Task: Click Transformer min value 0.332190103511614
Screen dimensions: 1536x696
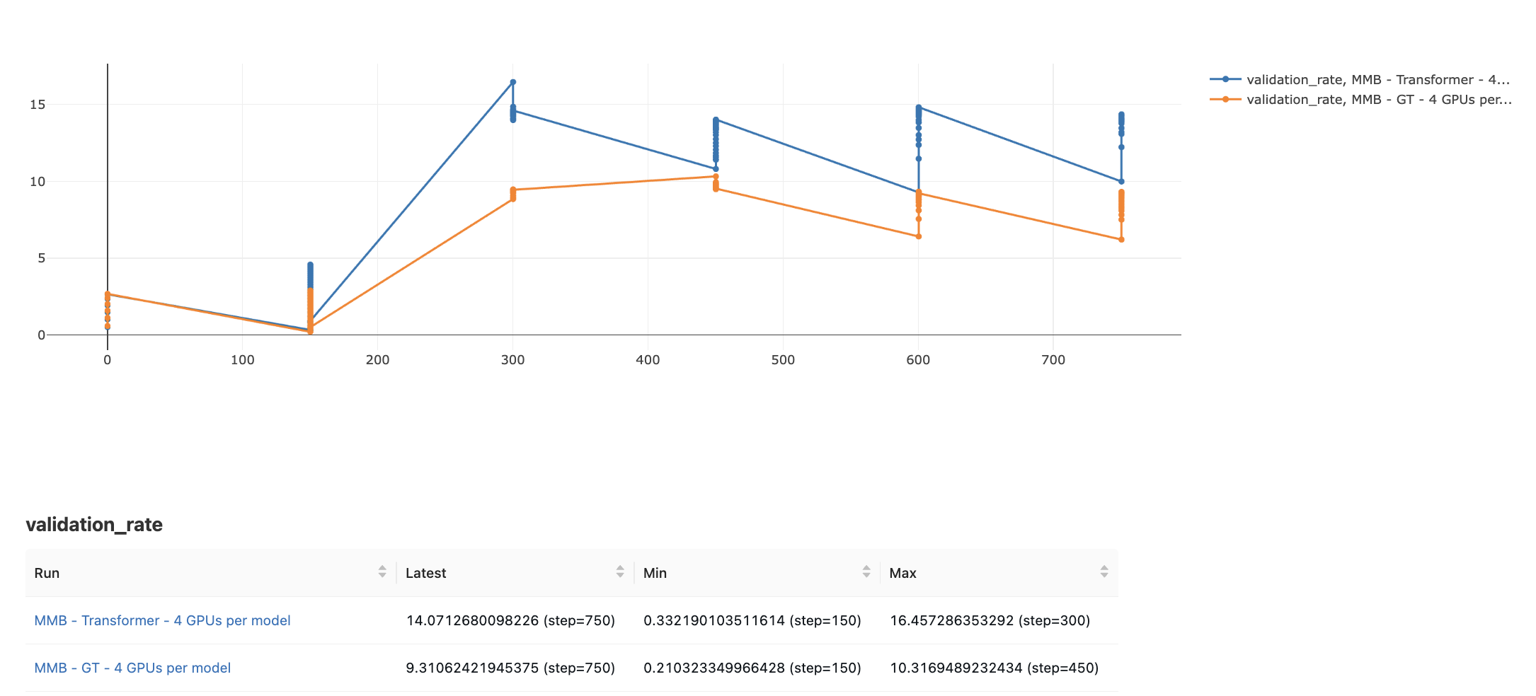Action: 752,620
